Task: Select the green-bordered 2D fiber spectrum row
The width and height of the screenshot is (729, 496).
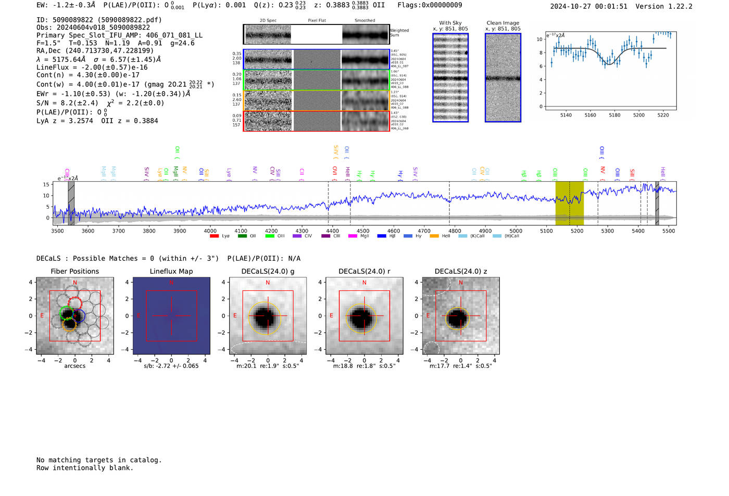Action: tap(316, 80)
